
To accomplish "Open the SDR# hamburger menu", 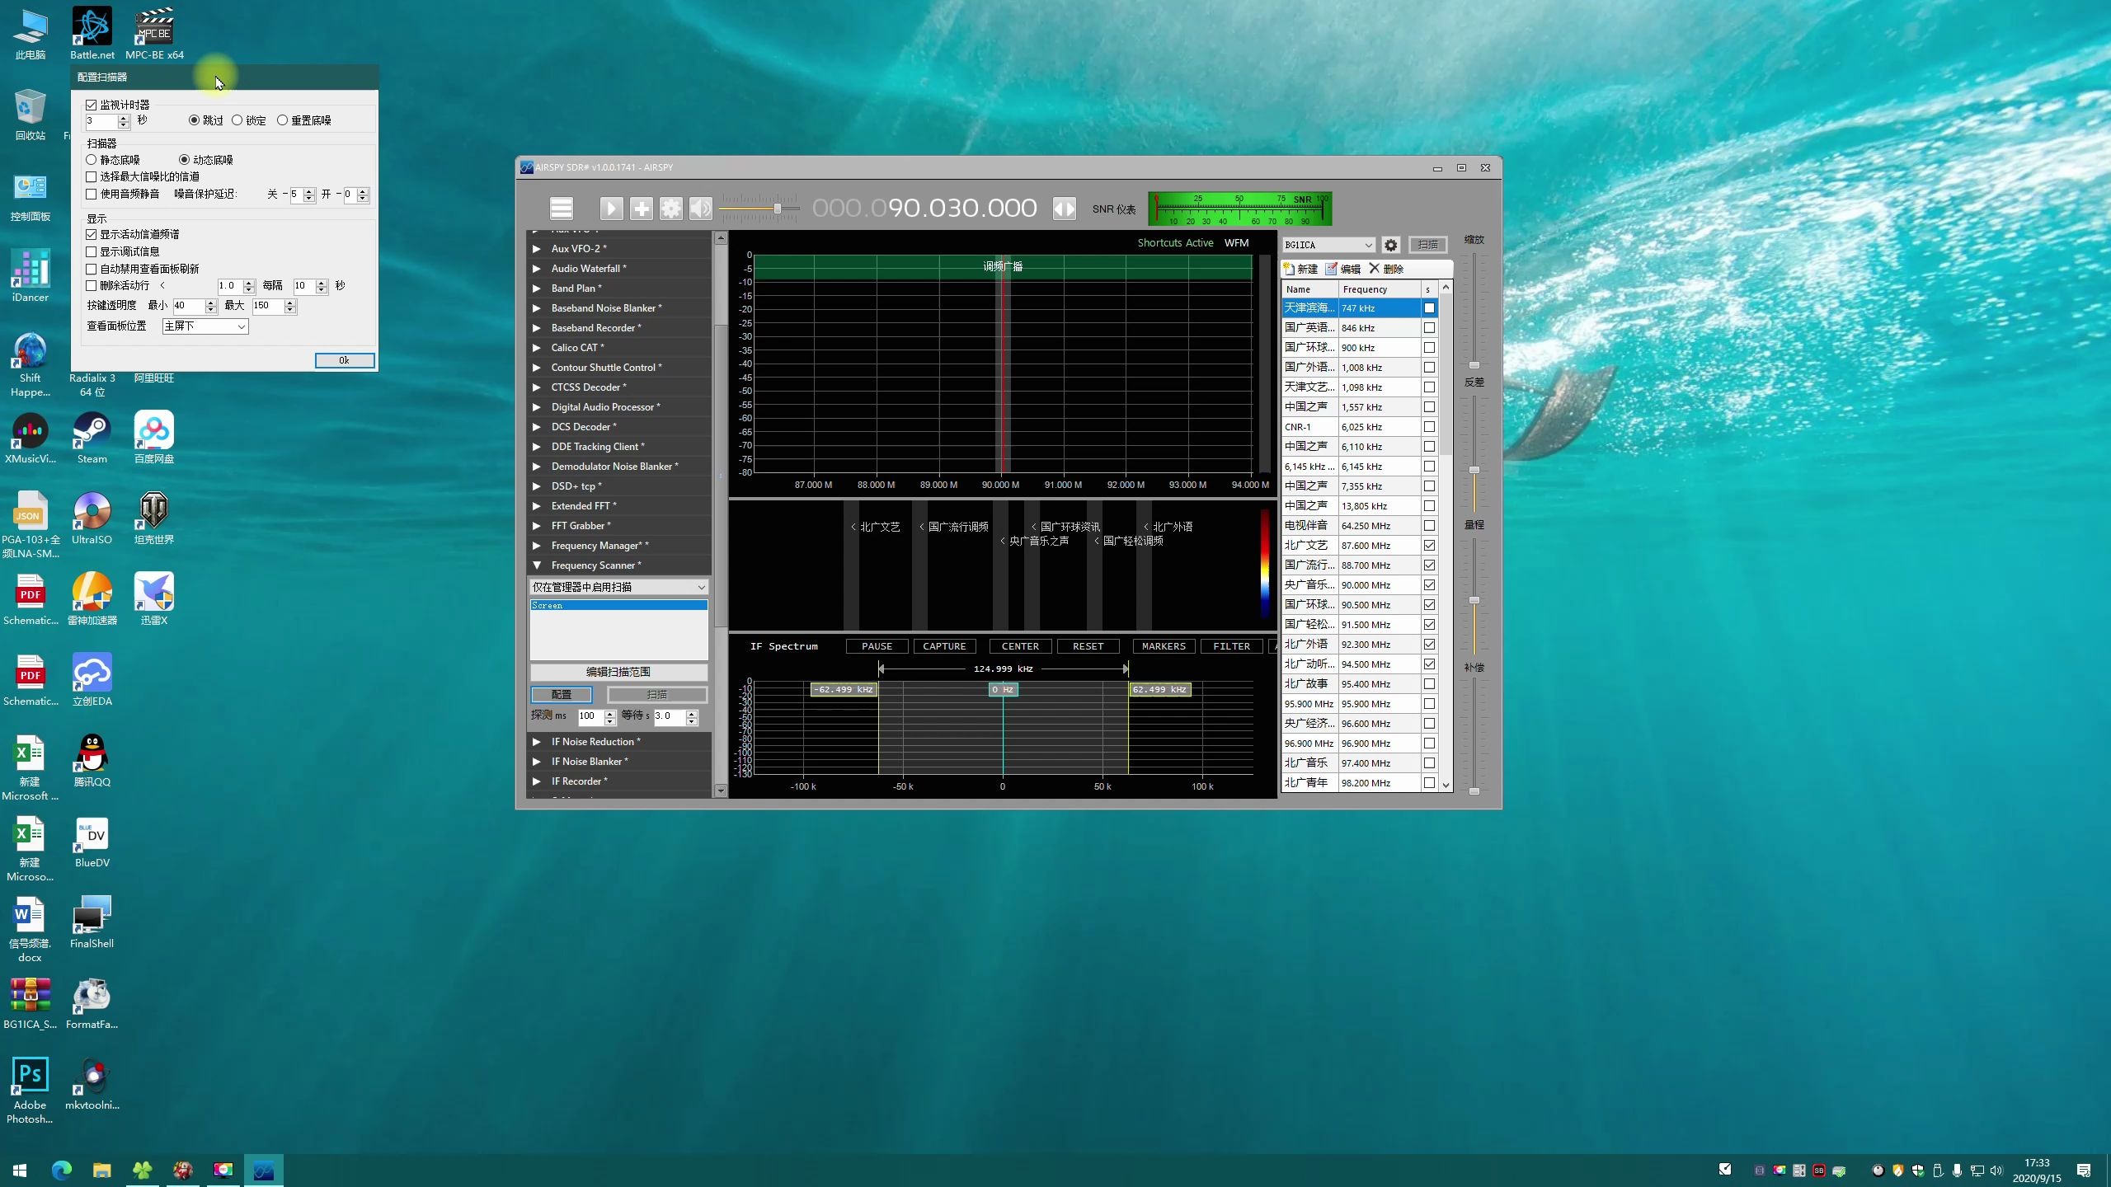I will pyautogui.click(x=562, y=209).
